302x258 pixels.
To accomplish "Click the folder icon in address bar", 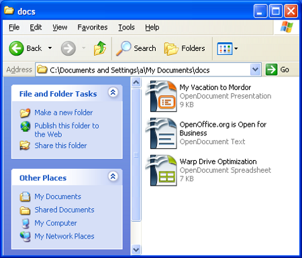I will [x=42, y=70].
